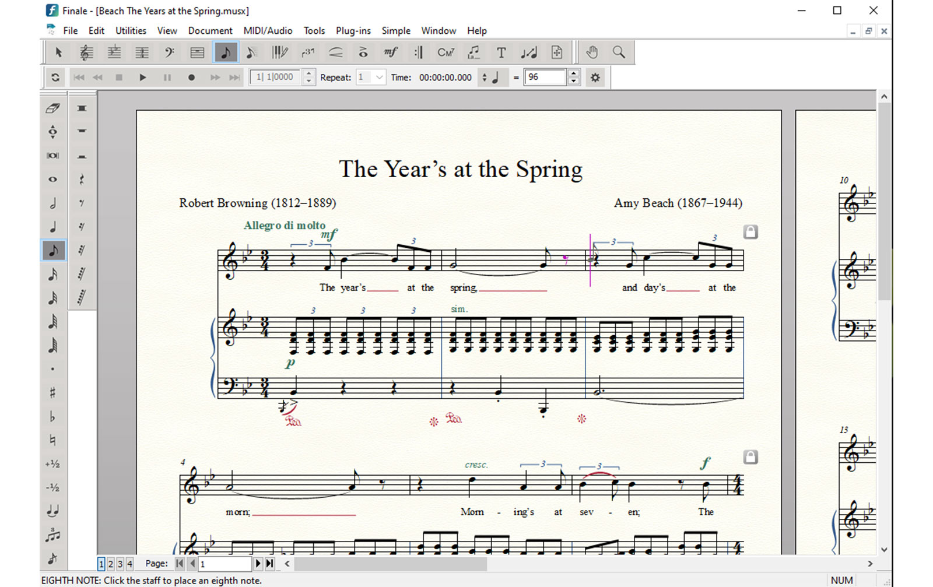Toggle the first system lock icon
The image size is (933, 587).
pyautogui.click(x=750, y=232)
